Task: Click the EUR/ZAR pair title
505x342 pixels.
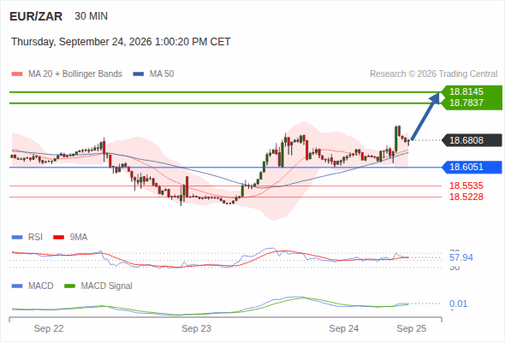Action: 36,16
